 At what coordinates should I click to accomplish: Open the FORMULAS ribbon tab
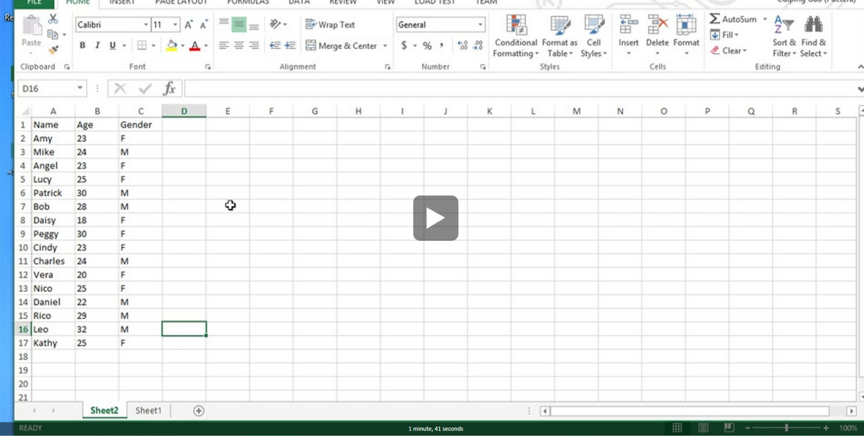(247, 2)
